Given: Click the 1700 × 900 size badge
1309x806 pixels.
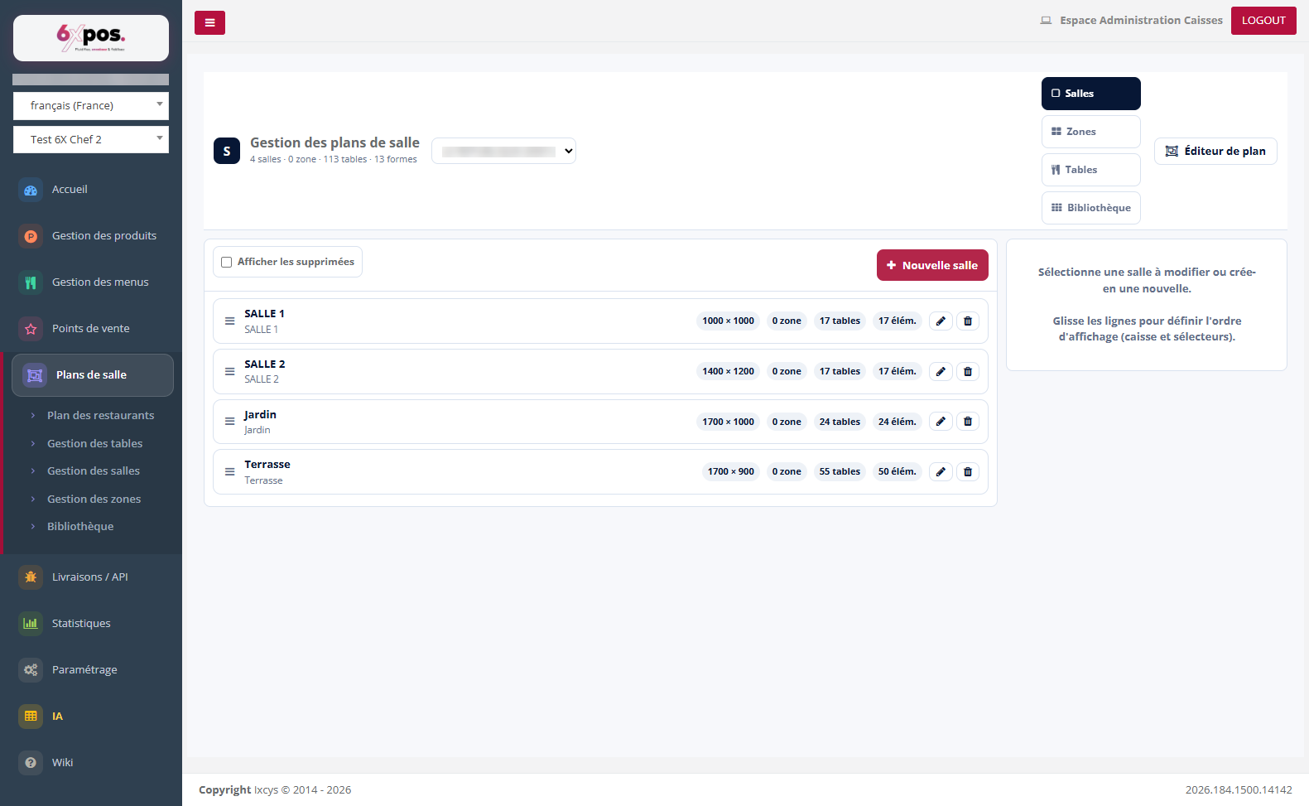Looking at the screenshot, I should pyautogui.click(x=731, y=472).
